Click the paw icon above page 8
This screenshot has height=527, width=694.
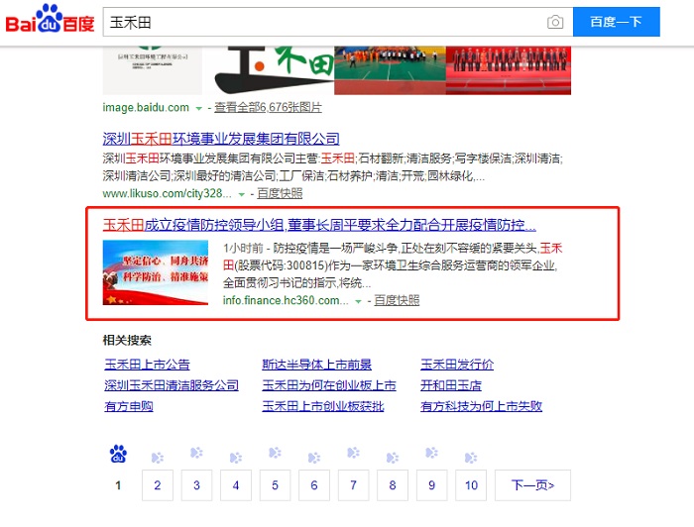(393, 458)
